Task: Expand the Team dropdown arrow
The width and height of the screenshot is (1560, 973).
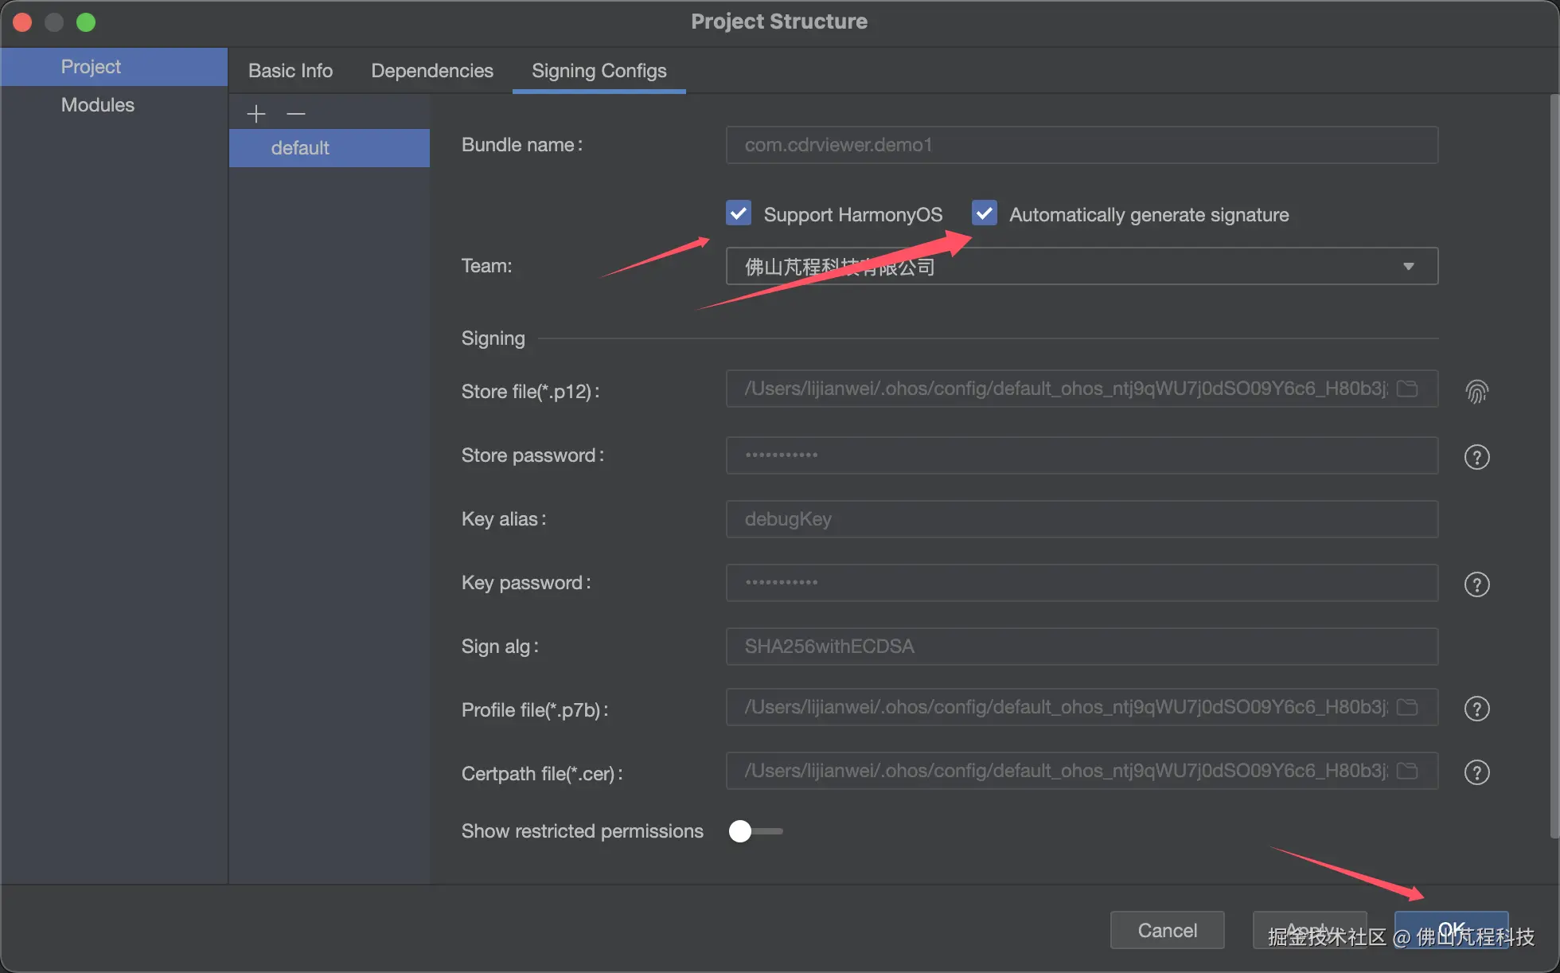Action: click(x=1408, y=266)
